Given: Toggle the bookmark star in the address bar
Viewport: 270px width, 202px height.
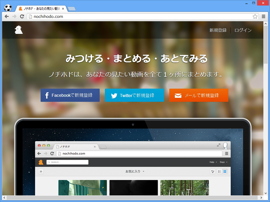Looking at the screenshot, I should (x=255, y=16).
